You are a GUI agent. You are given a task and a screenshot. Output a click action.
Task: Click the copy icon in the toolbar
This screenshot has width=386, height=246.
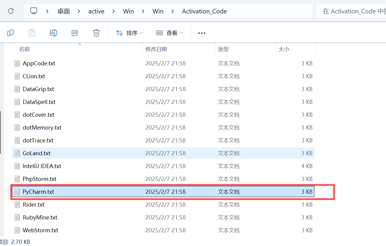pos(10,33)
